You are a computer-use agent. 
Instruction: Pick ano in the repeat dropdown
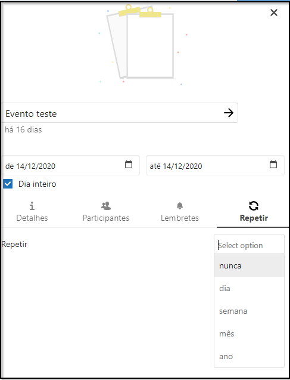(x=249, y=357)
